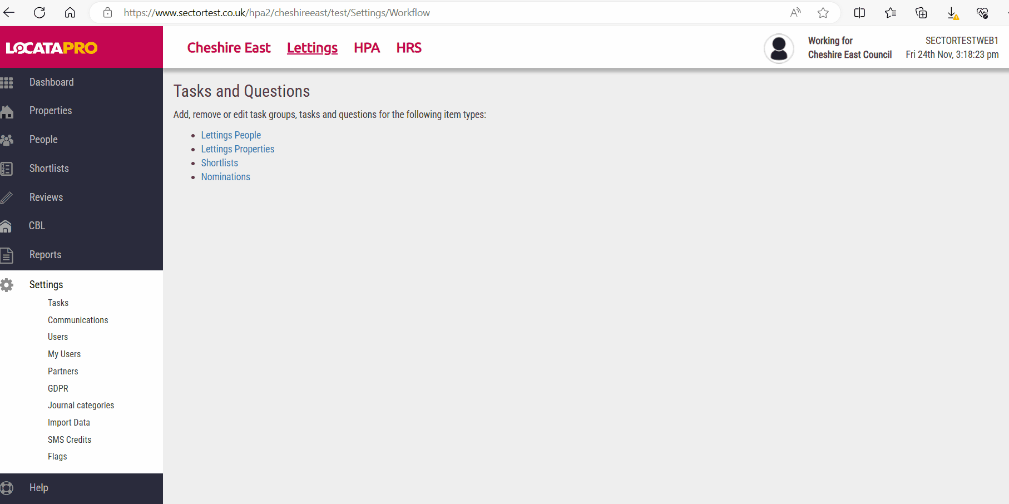Click the browser address bar URL
1009x504 pixels.
click(x=276, y=13)
